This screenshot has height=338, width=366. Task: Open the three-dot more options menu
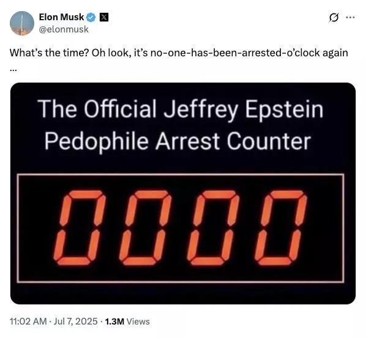tap(350, 17)
